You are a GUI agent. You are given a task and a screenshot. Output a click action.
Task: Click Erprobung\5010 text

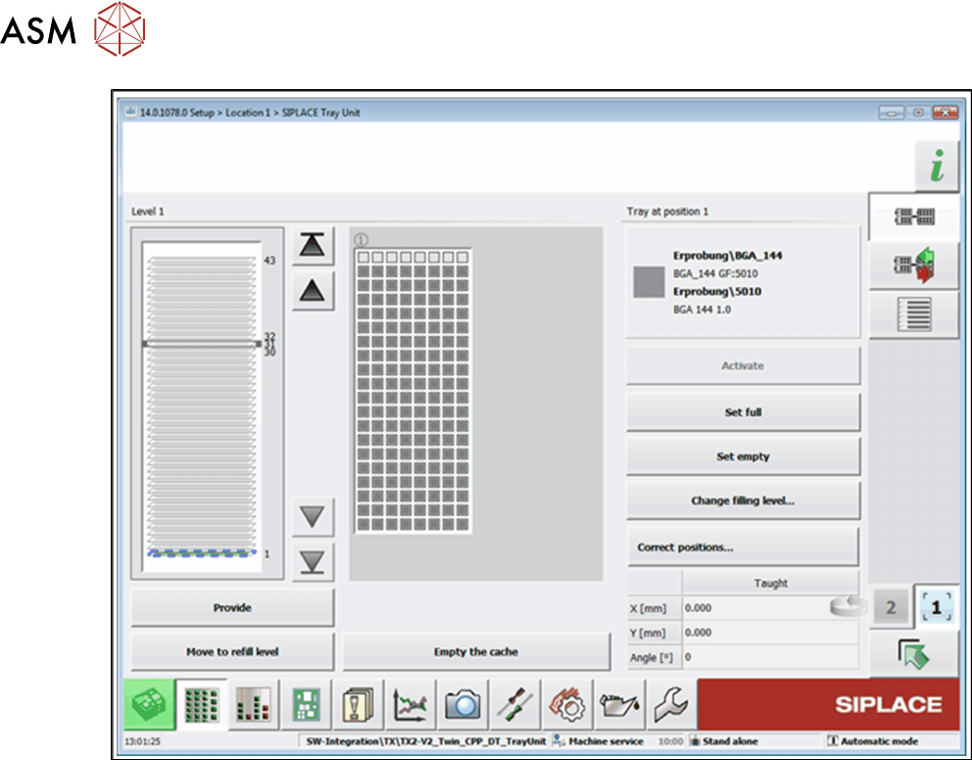tap(717, 291)
